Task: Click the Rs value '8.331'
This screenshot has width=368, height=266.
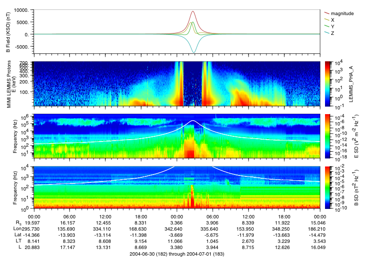Action: 141,223
